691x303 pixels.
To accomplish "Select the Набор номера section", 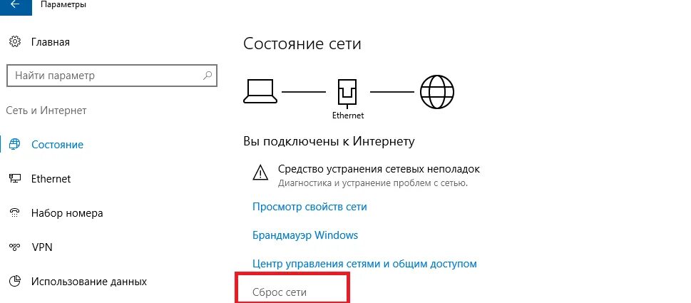I will [67, 213].
